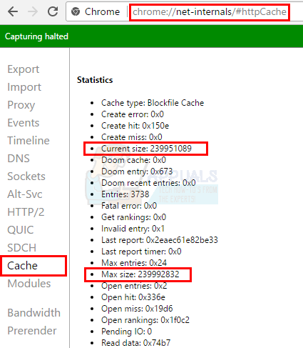
Task: Go back using browser back arrow
Action: [x=13, y=11]
